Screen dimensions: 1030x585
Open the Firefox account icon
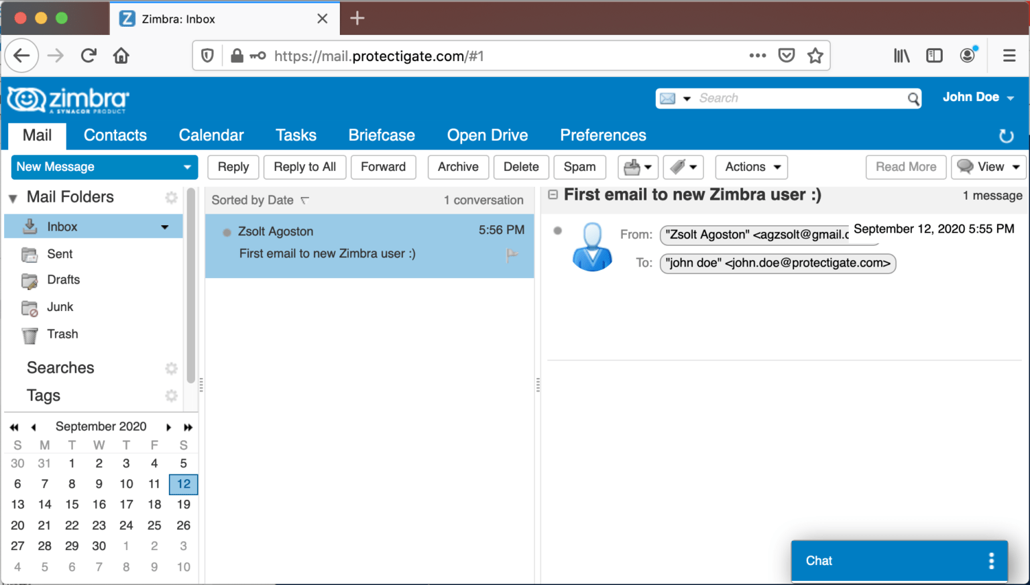tap(968, 56)
